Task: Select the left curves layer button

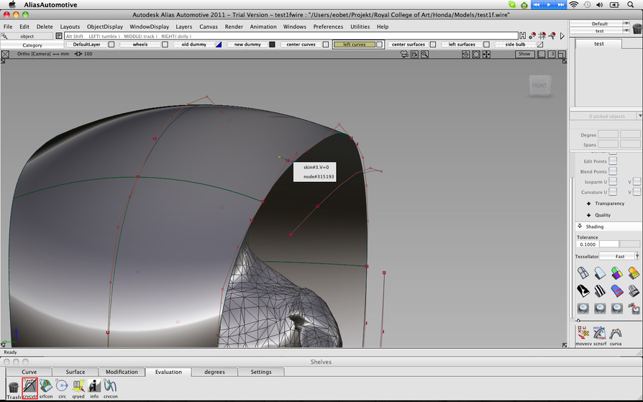Action: tap(354, 45)
